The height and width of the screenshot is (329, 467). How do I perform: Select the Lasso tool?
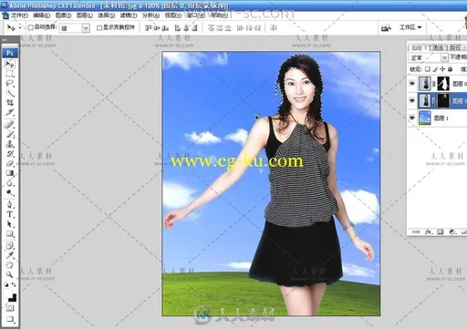point(10,84)
